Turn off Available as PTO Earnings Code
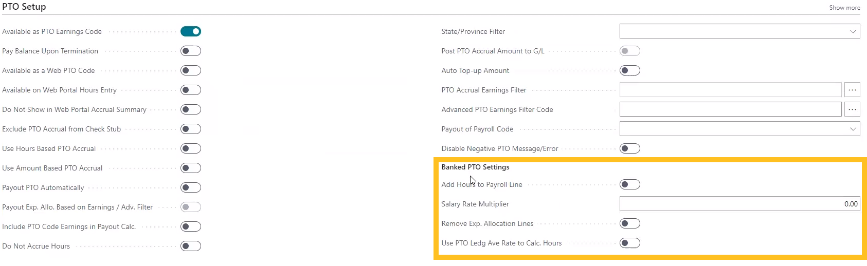Screen dimensions: 867x266 [x=191, y=31]
